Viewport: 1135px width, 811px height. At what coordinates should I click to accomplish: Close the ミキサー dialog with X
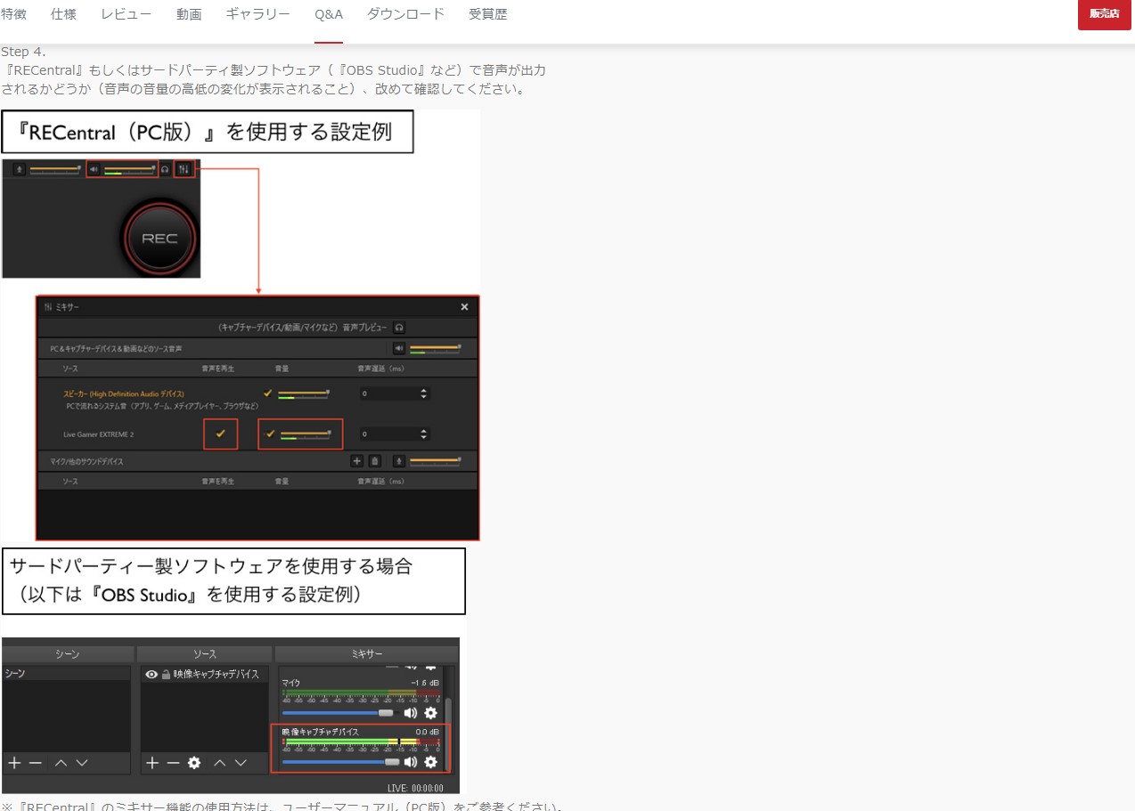coord(464,307)
